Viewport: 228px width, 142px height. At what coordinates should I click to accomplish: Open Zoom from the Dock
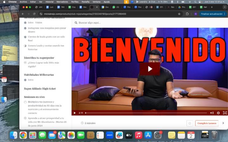coord(110,135)
